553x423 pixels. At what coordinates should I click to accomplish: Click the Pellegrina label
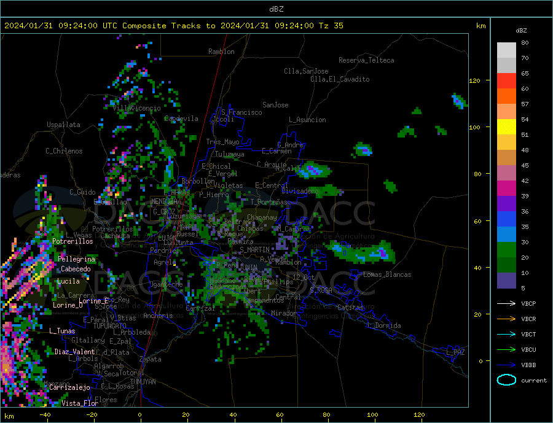(77, 259)
